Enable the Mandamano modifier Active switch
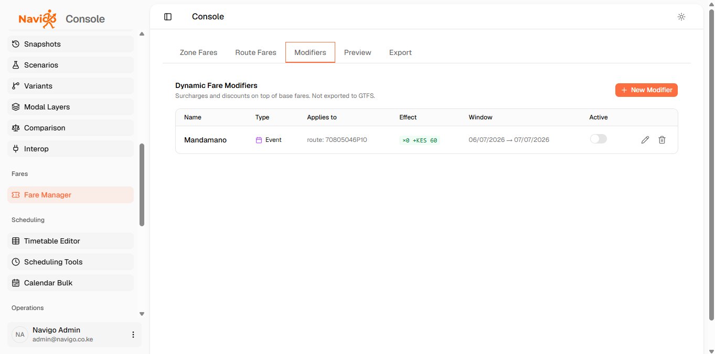715x354 pixels. point(599,139)
